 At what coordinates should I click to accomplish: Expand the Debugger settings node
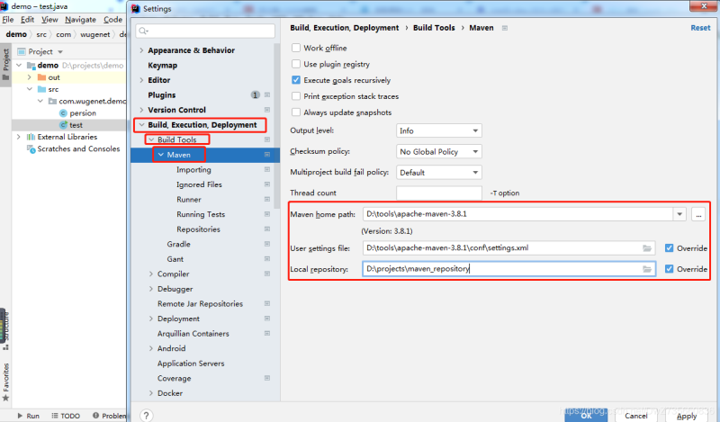151,289
